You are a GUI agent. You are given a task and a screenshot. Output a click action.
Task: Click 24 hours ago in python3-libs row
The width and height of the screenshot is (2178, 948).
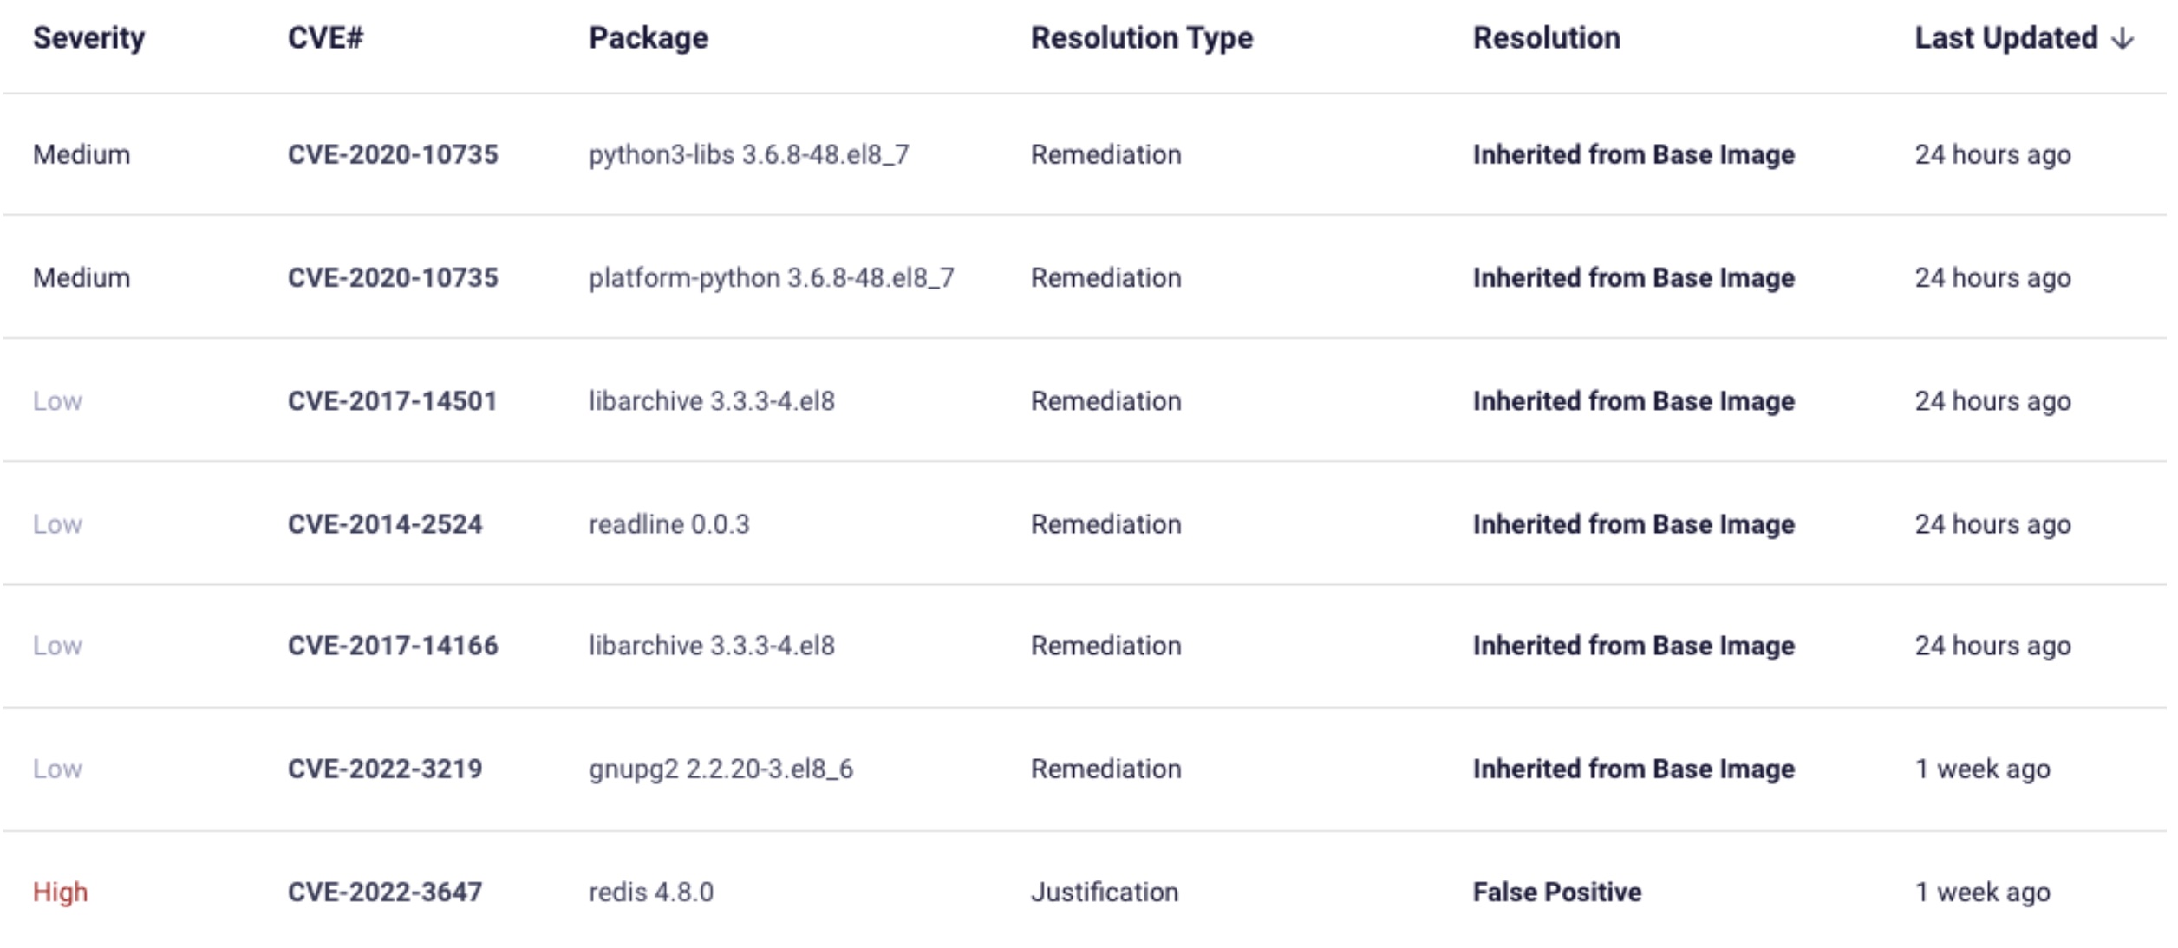coord(1993,154)
